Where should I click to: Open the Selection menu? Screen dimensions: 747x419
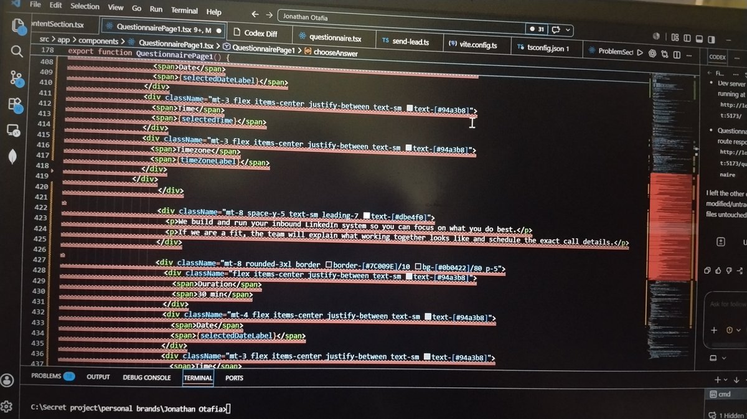(85, 6)
